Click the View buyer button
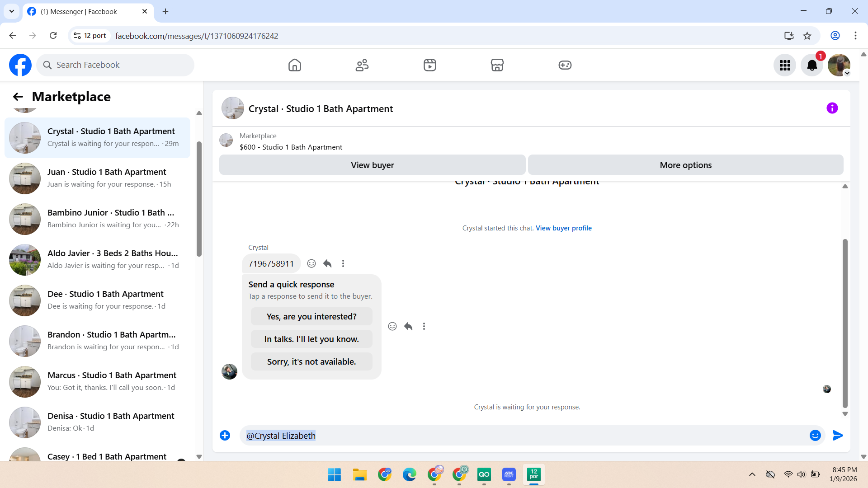 (372, 165)
